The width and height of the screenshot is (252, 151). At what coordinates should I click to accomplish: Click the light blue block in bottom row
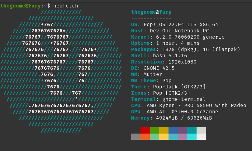click(173, 137)
